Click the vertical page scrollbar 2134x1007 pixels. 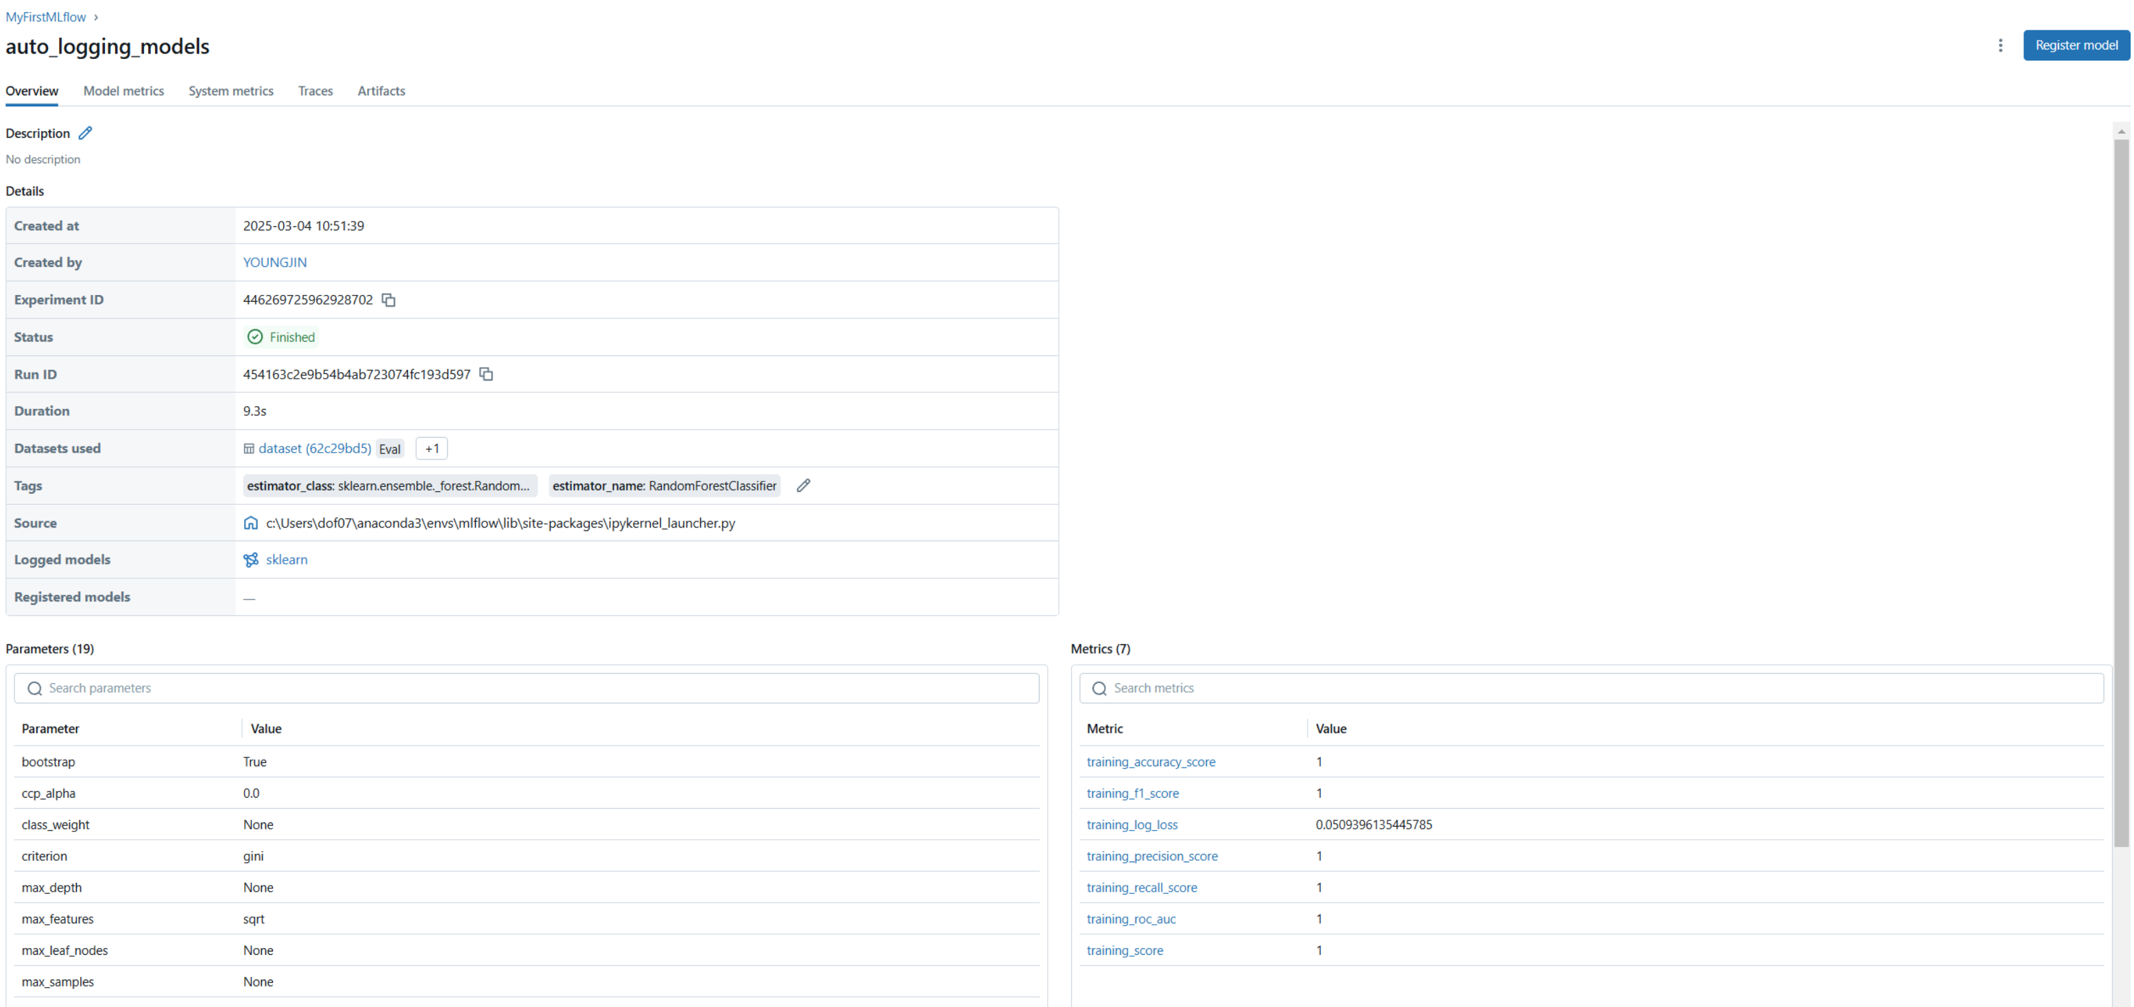tap(2121, 493)
